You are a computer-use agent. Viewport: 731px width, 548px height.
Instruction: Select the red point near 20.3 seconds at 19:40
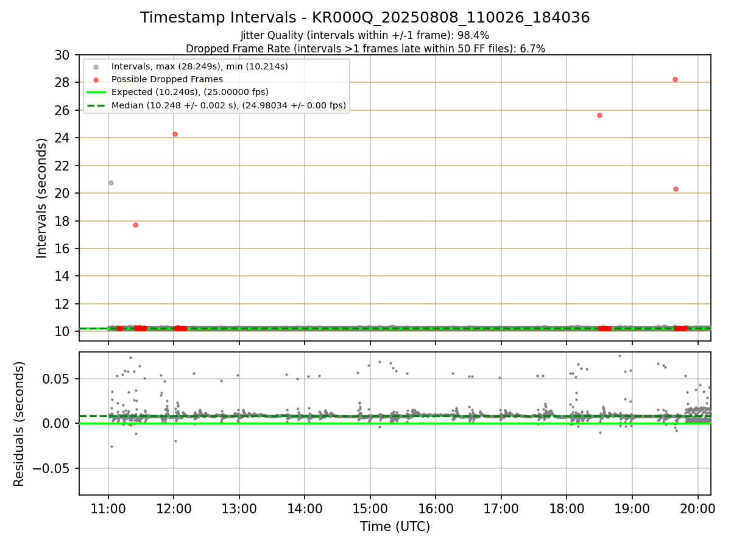pos(676,189)
